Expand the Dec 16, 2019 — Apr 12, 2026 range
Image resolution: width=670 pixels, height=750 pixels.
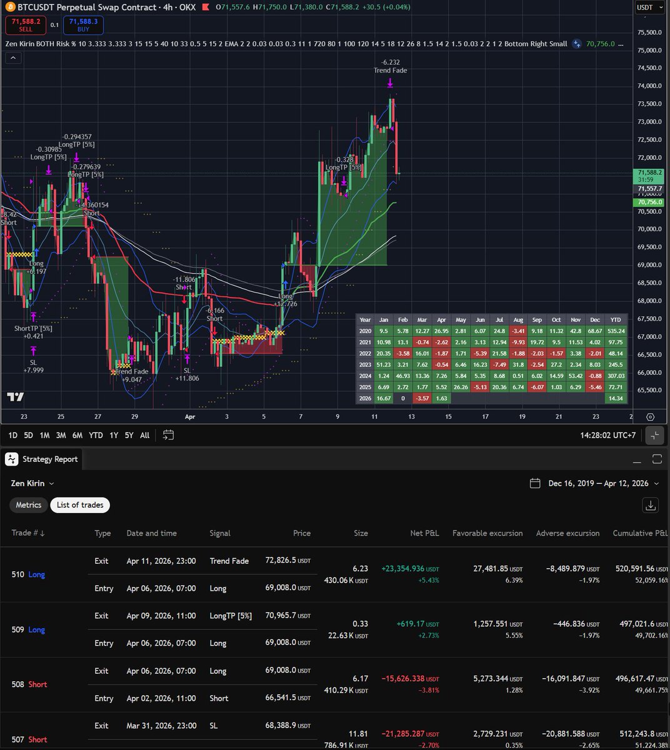pyautogui.click(x=602, y=483)
